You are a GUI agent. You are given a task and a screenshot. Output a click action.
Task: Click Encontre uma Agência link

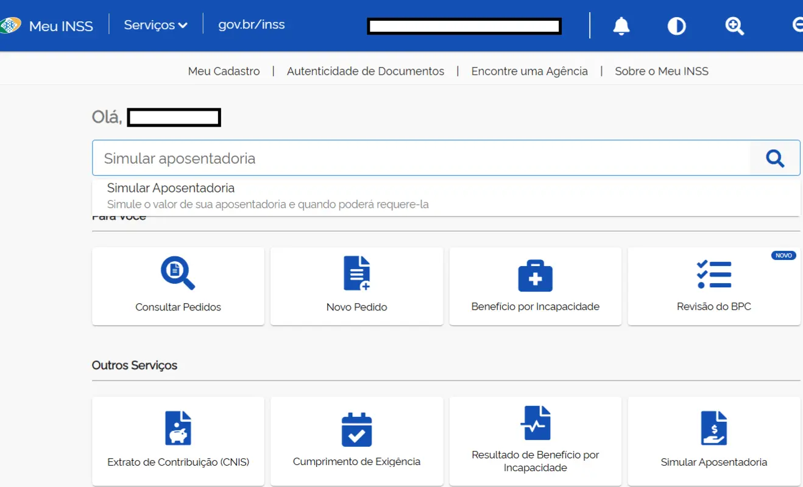(x=529, y=71)
